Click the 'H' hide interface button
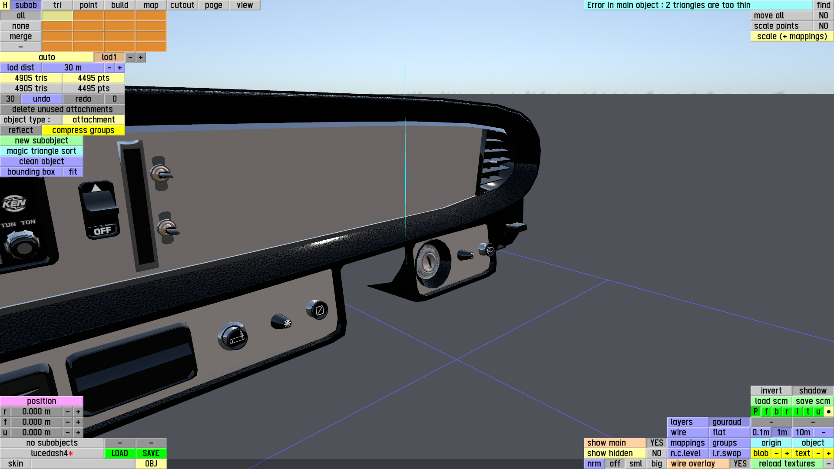 (5, 5)
